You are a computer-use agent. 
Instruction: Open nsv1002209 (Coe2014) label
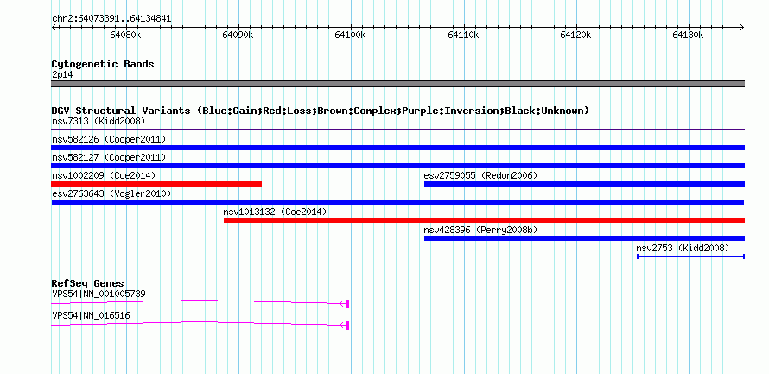pos(104,175)
